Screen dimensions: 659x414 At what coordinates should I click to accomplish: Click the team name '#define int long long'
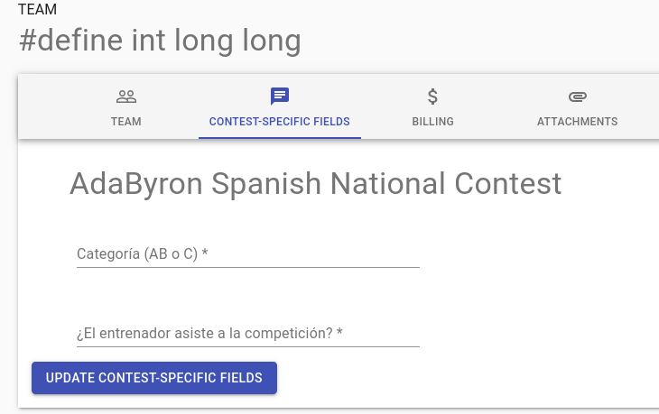(x=160, y=41)
